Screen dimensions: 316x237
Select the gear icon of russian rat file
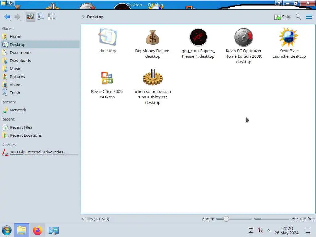pos(152,77)
